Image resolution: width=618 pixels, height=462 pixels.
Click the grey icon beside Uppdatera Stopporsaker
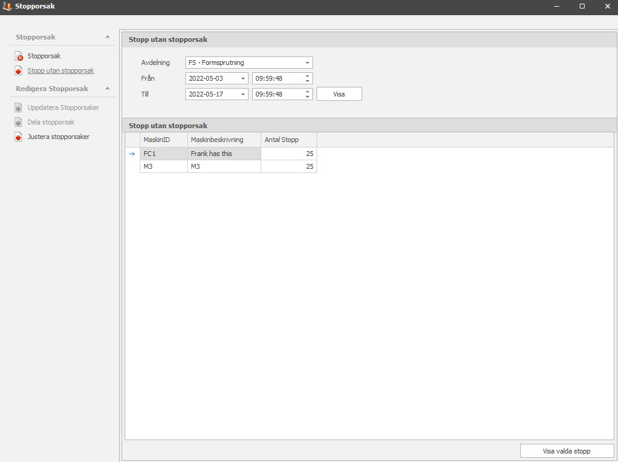pos(18,107)
